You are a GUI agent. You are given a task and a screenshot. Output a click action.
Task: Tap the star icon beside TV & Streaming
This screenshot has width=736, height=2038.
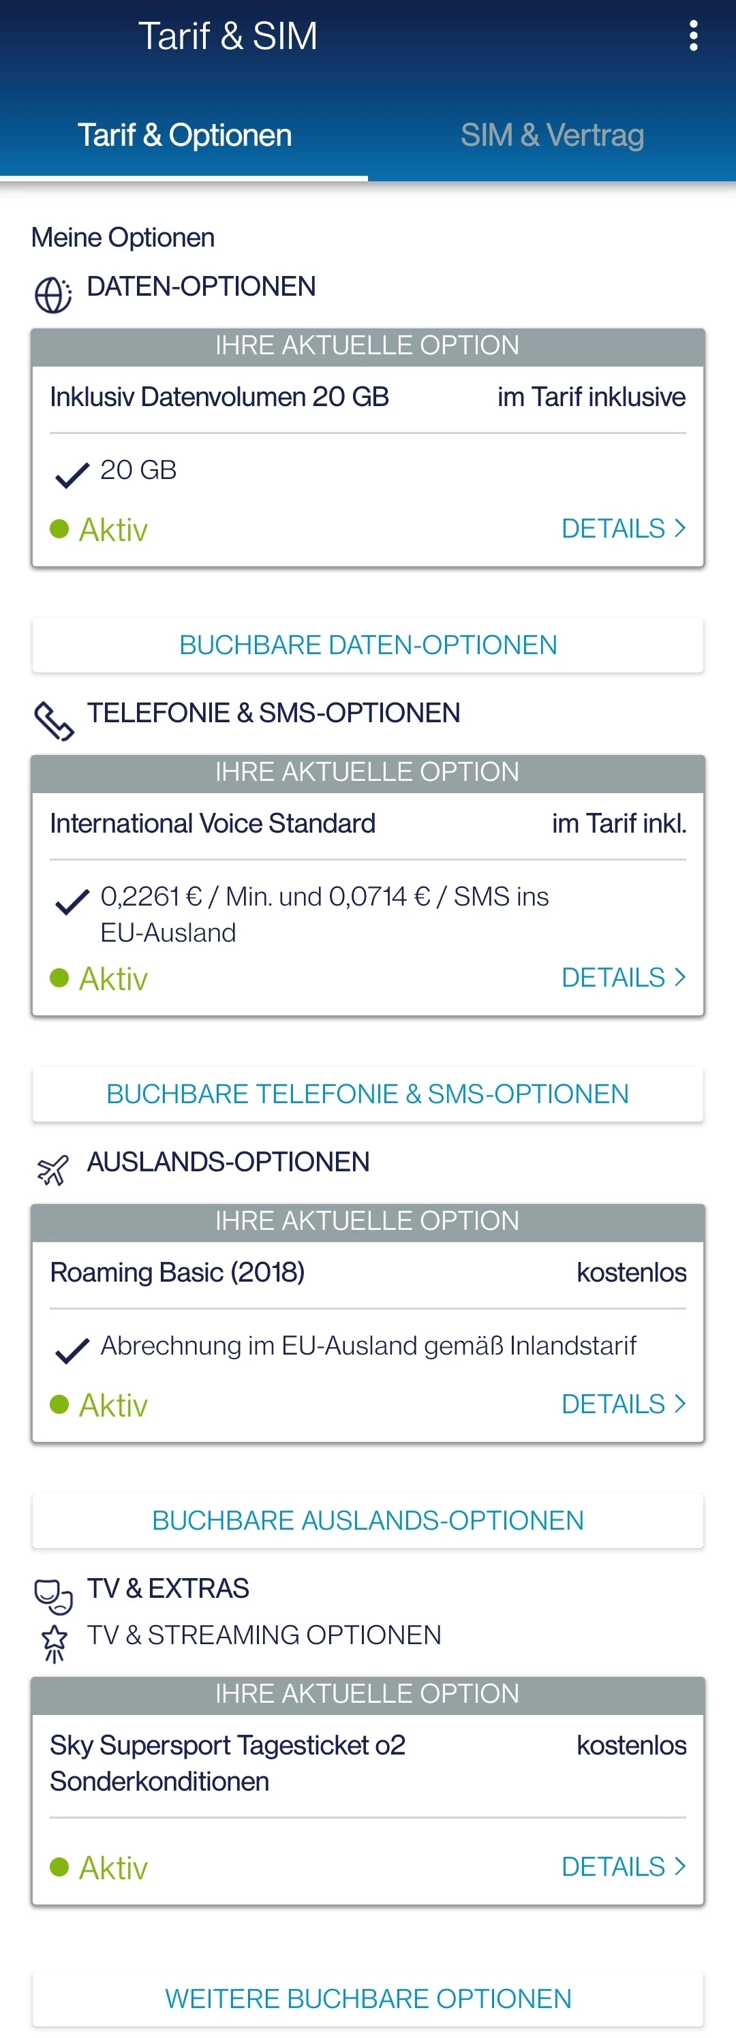click(54, 1641)
